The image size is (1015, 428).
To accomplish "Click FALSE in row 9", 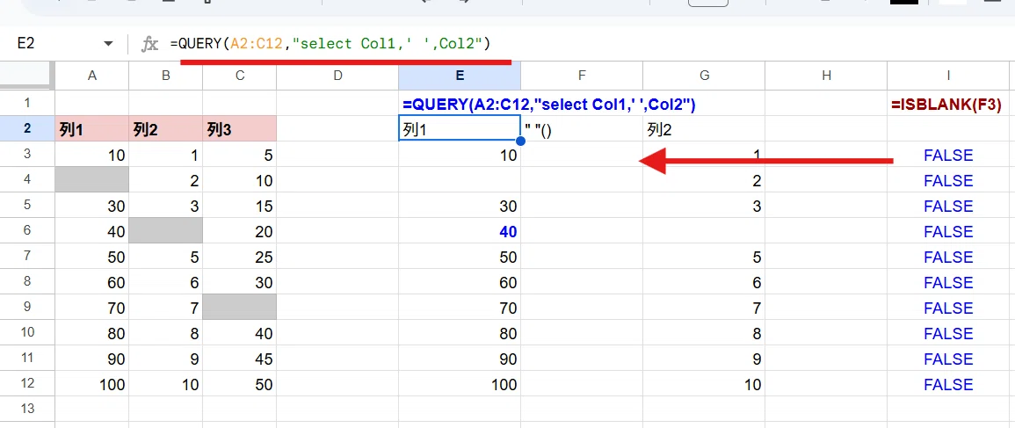I will (948, 308).
